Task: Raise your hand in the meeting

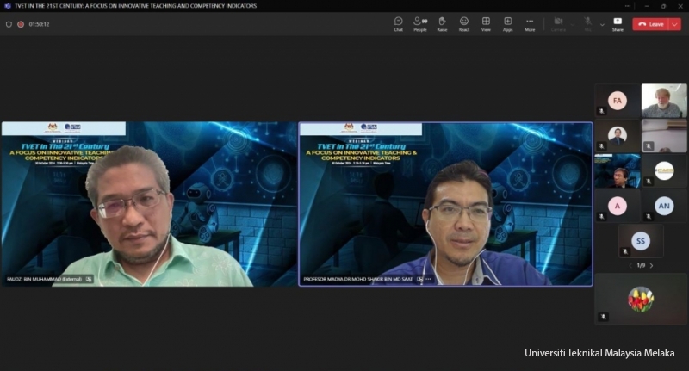Action: click(442, 23)
